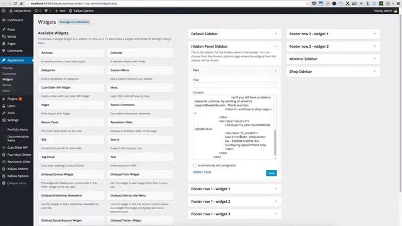
Task: Click the Manage in Customizer button
Action: (74, 22)
